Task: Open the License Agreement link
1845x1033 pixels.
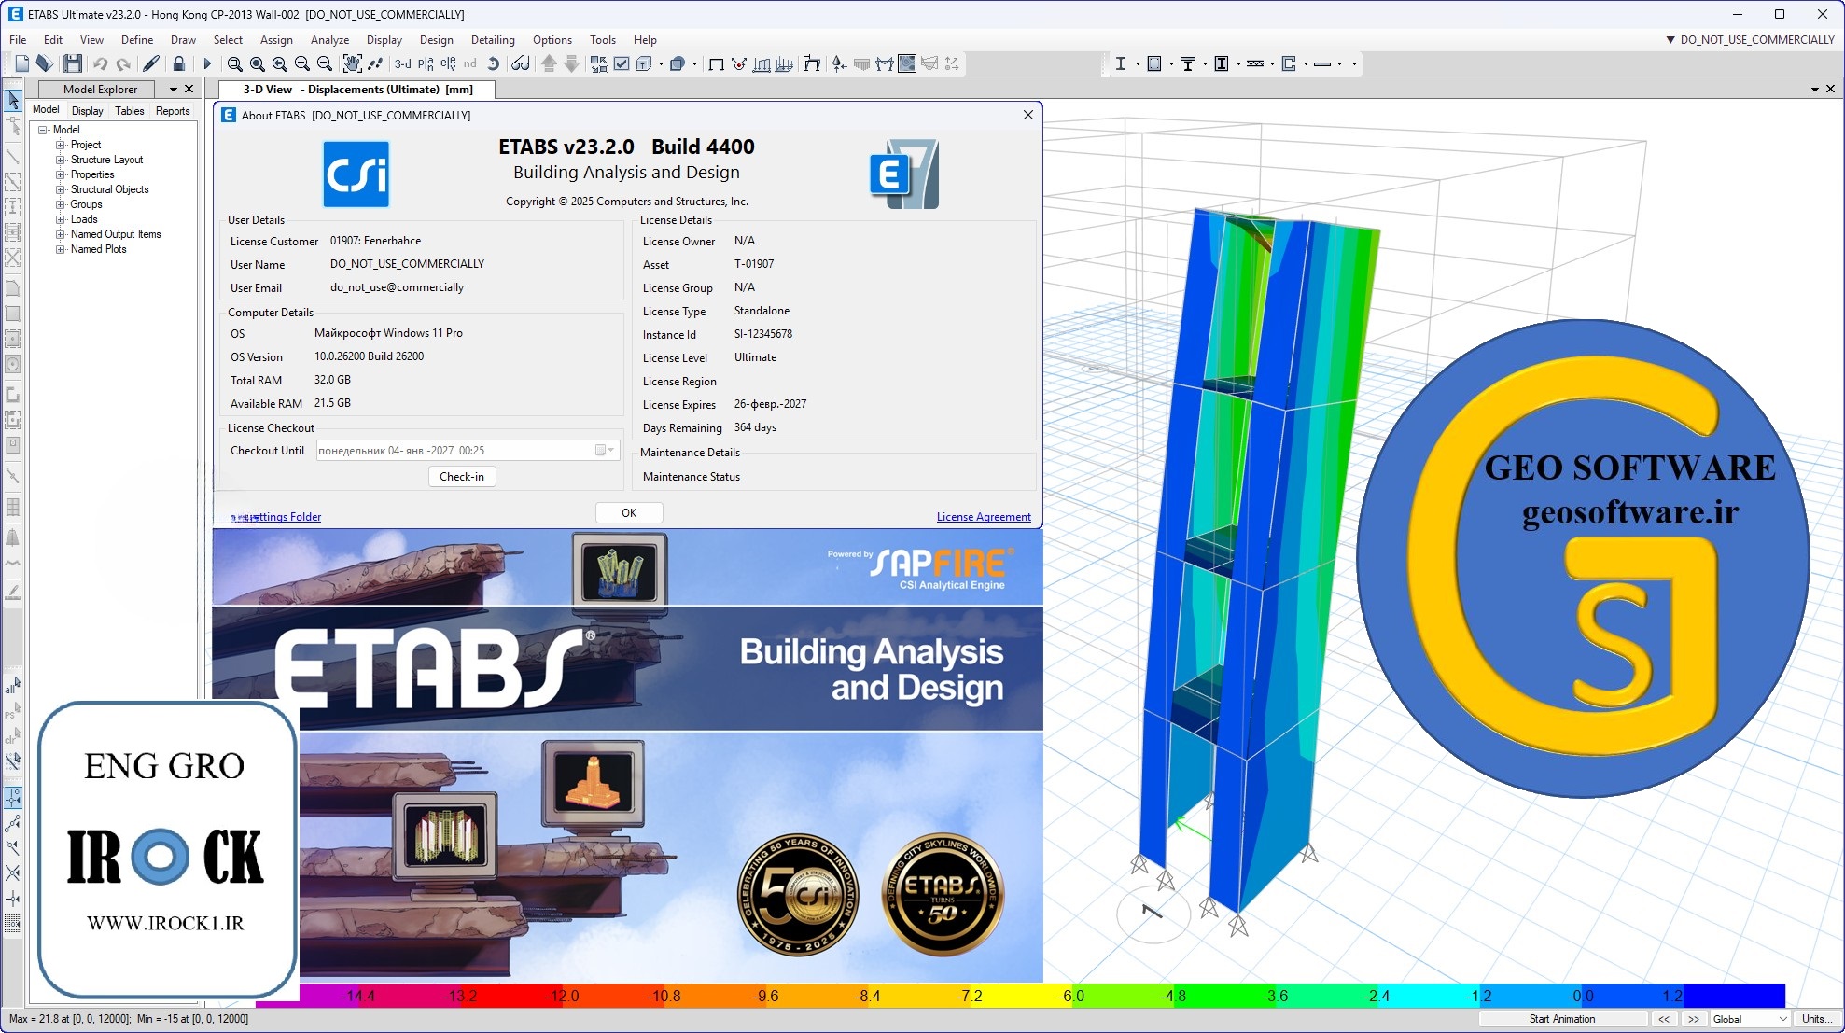Action: point(984,517)
